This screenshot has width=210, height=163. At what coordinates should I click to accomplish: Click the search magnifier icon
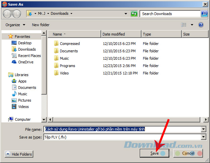pos(204,14)
